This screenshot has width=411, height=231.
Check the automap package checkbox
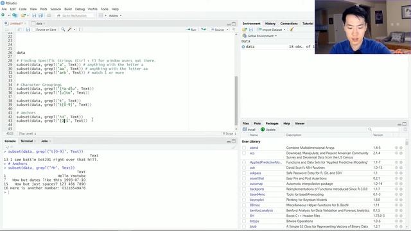[244, 184]
